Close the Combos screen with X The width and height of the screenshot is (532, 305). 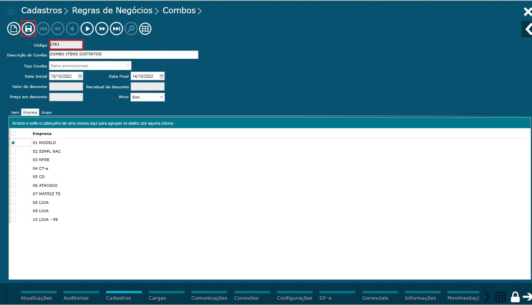point(527,11)
